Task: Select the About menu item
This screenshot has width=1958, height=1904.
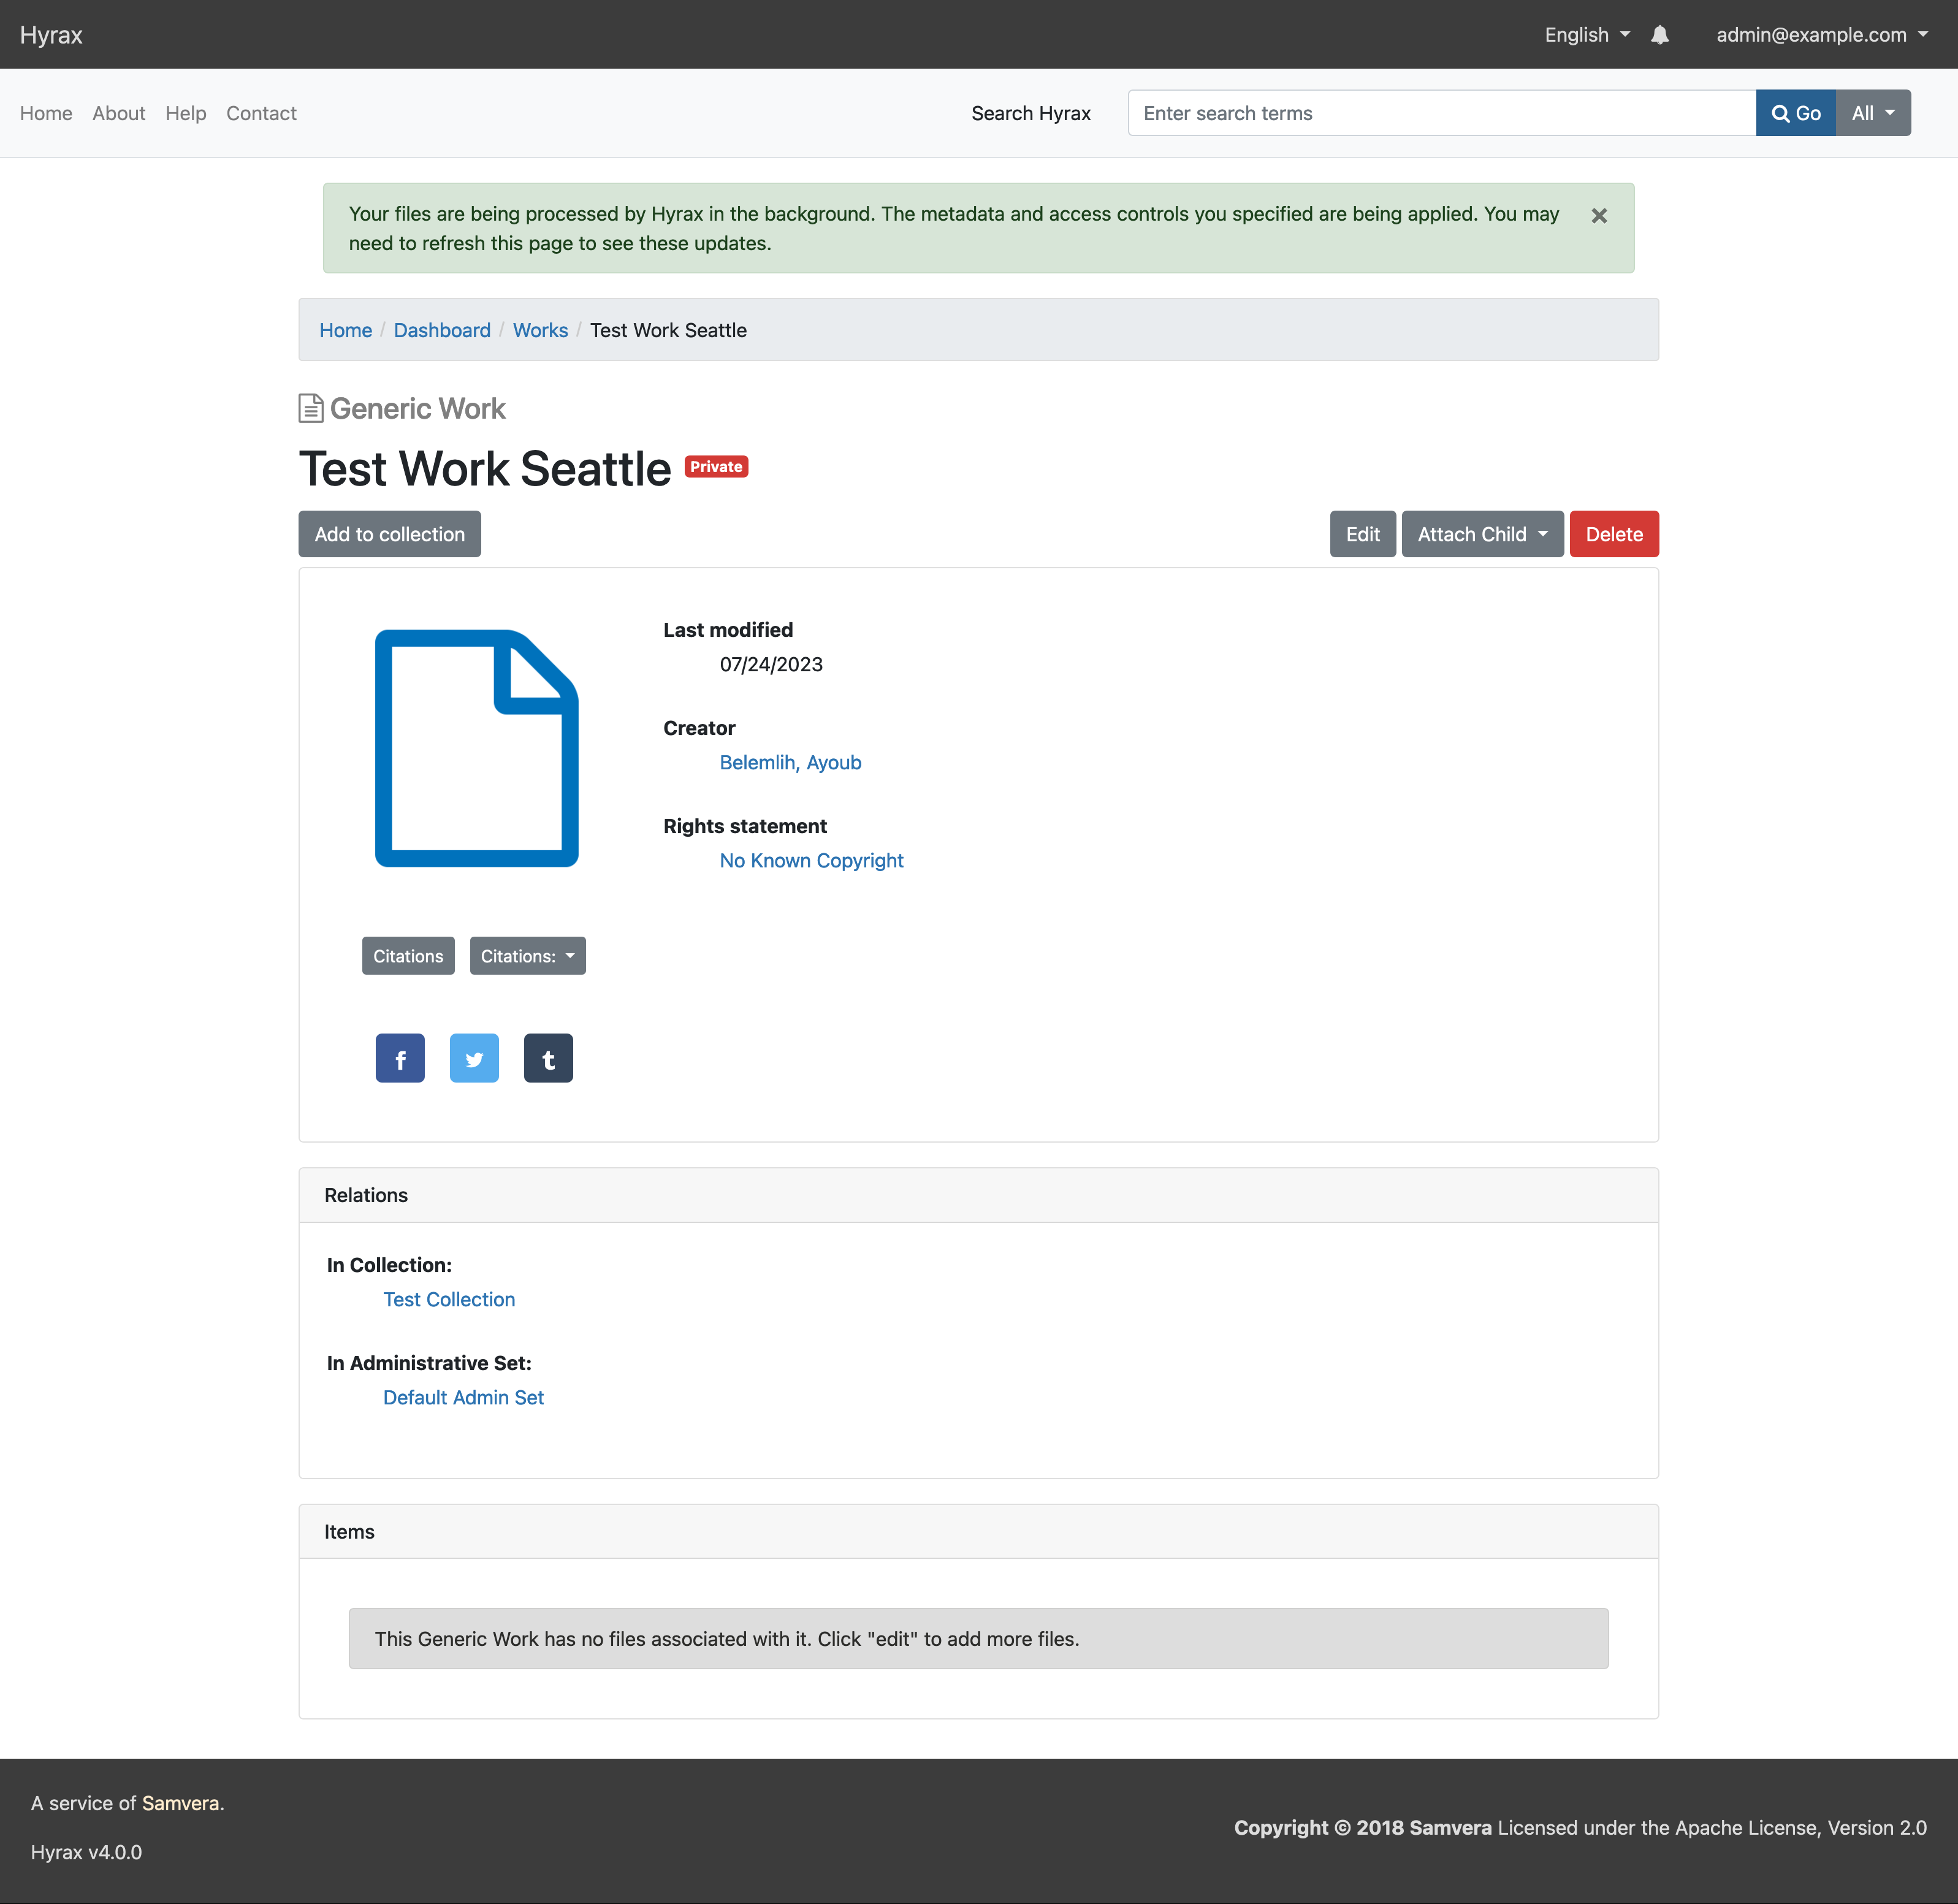Action: click(x=117, y=112)
